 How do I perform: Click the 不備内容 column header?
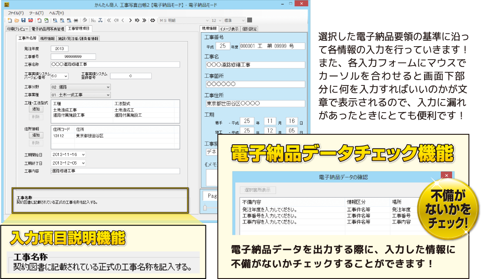click(x=293, y=202)
